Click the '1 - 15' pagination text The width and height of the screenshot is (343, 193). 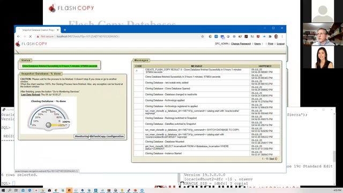click(265, 159)
